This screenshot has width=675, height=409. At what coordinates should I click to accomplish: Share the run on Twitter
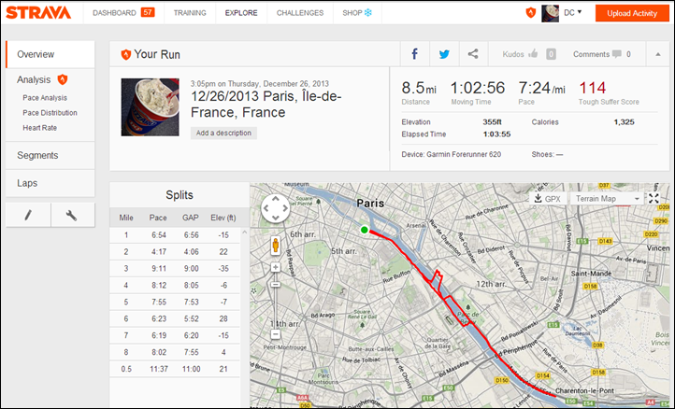[x=444, y=54]
